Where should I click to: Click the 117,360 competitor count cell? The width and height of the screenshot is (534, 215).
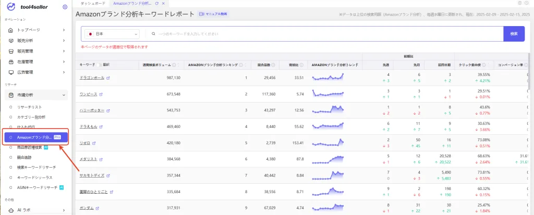tap(268, 94)
